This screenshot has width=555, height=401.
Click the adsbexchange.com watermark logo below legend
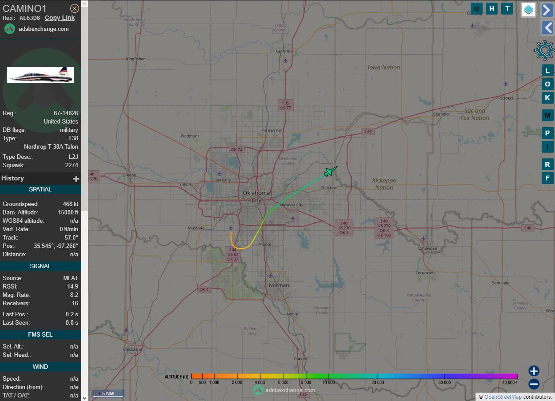[284, 390]
